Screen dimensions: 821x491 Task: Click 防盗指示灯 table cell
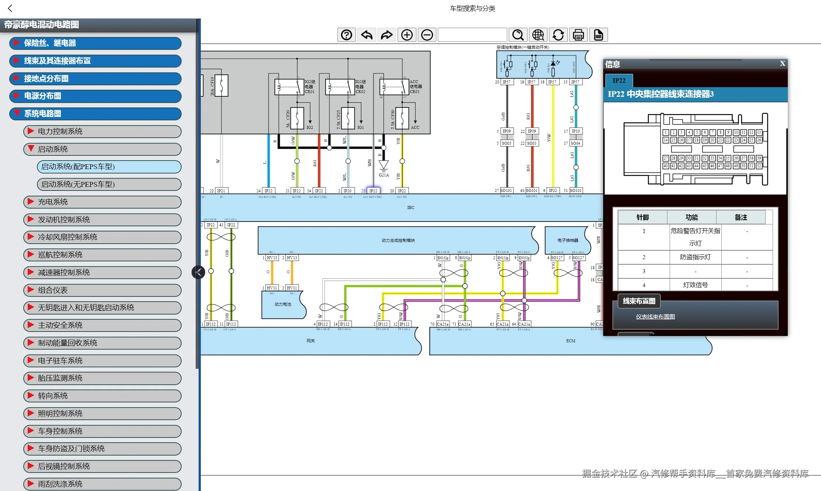point(695,257)
